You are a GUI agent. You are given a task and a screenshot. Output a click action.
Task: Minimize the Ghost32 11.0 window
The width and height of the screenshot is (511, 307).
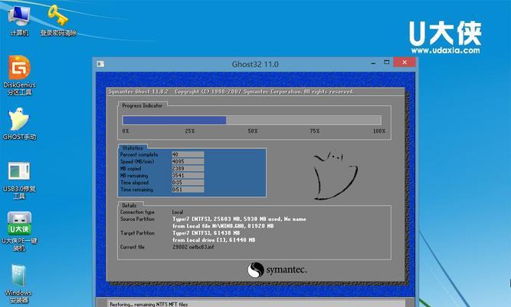(x=373, y=63)
